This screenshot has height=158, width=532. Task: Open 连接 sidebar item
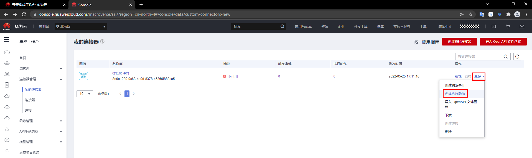(x=28, y=111)
